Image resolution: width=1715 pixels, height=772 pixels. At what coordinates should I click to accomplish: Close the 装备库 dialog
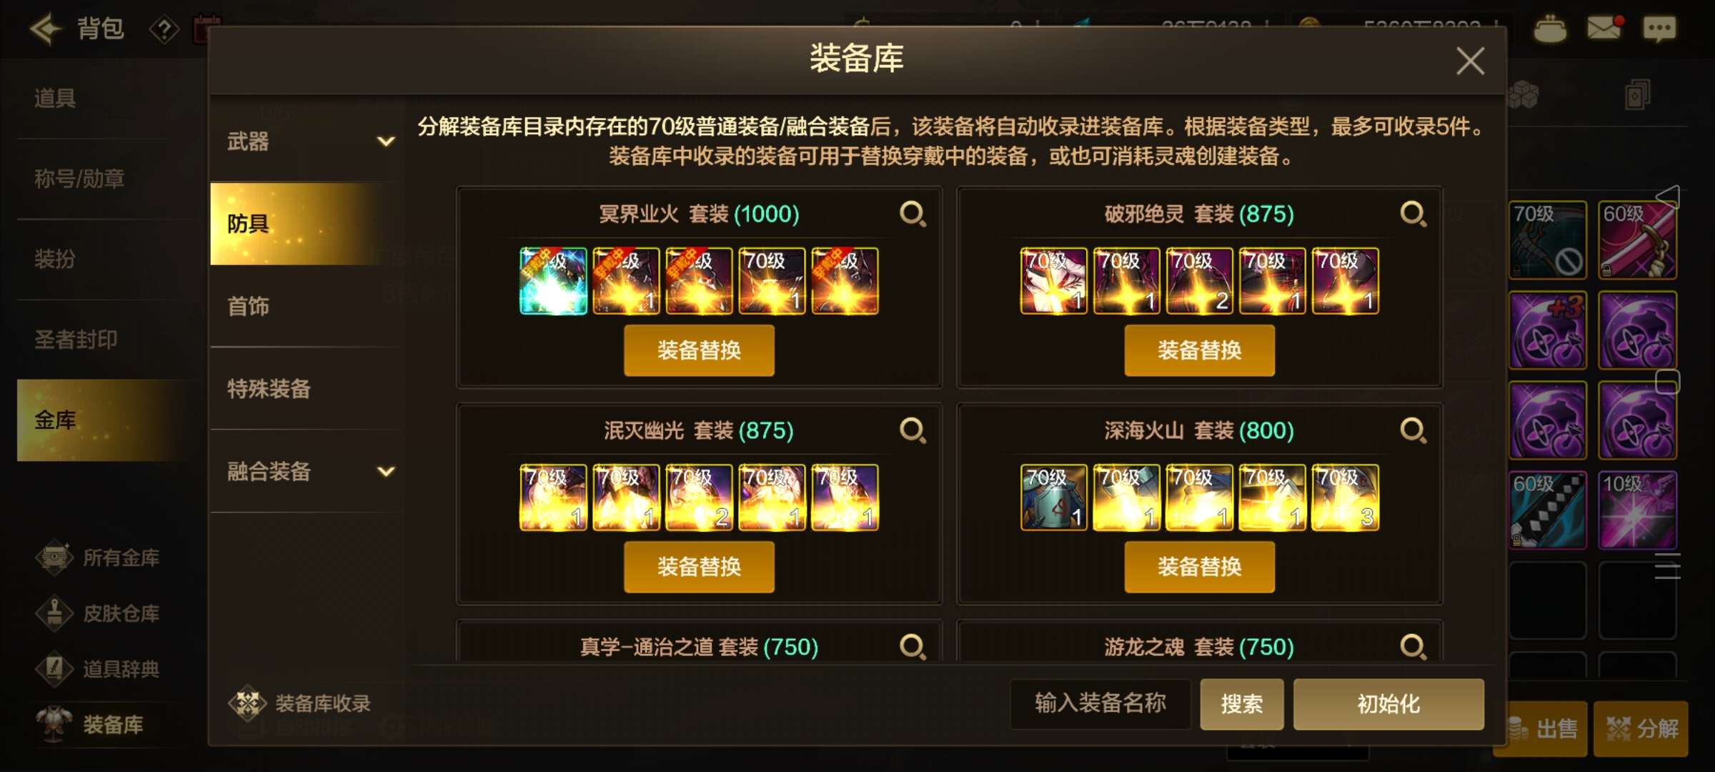1470,61
